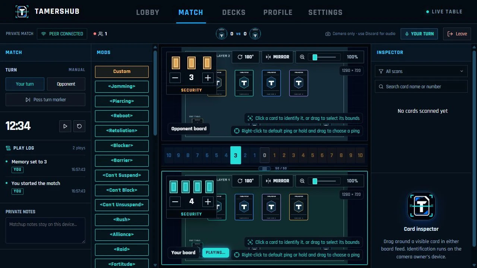Rotate your board feed 180°
Viewport: 477px width, 268px height.
coord(245,181)
